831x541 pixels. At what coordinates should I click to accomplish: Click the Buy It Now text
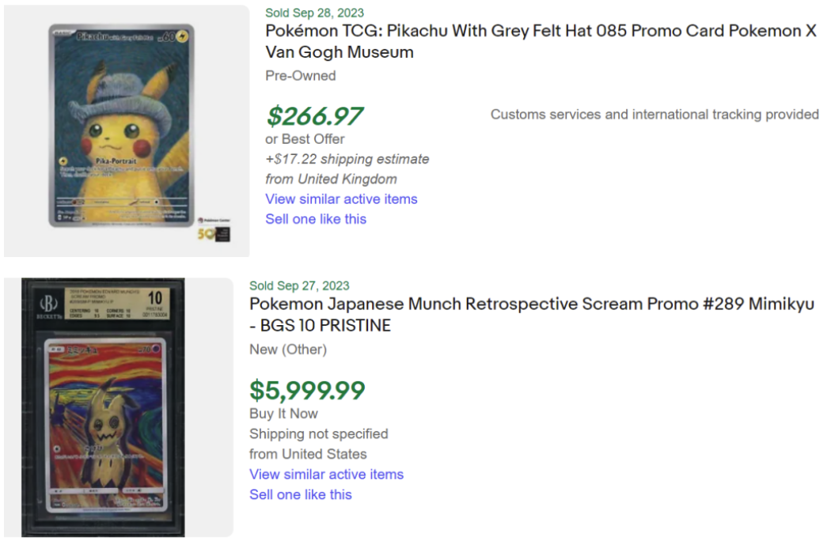click(283, 414)
